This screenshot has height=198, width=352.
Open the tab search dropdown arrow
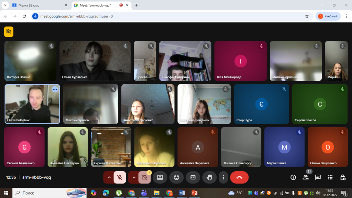point(5,5)
